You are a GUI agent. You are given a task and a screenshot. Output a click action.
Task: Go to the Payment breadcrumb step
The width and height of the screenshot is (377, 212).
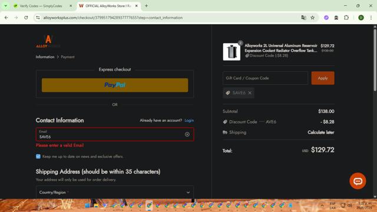(68, 57)
